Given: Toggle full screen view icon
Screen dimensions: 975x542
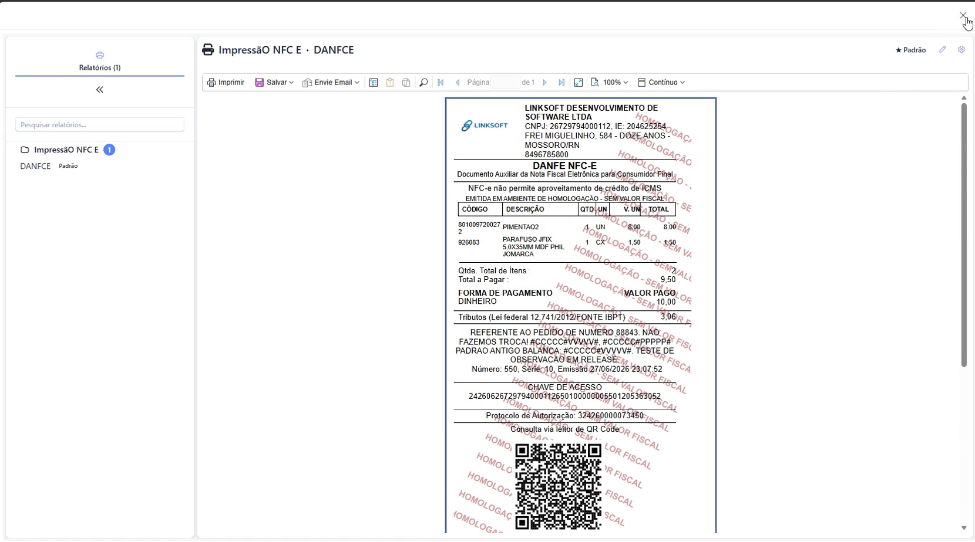Looking at the screenshot, I should (x=579, y=83).
